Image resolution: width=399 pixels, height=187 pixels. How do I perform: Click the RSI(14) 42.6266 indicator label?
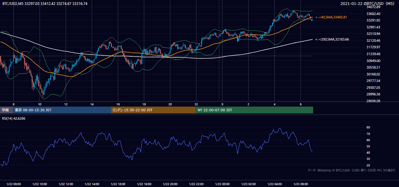(14, 118)
